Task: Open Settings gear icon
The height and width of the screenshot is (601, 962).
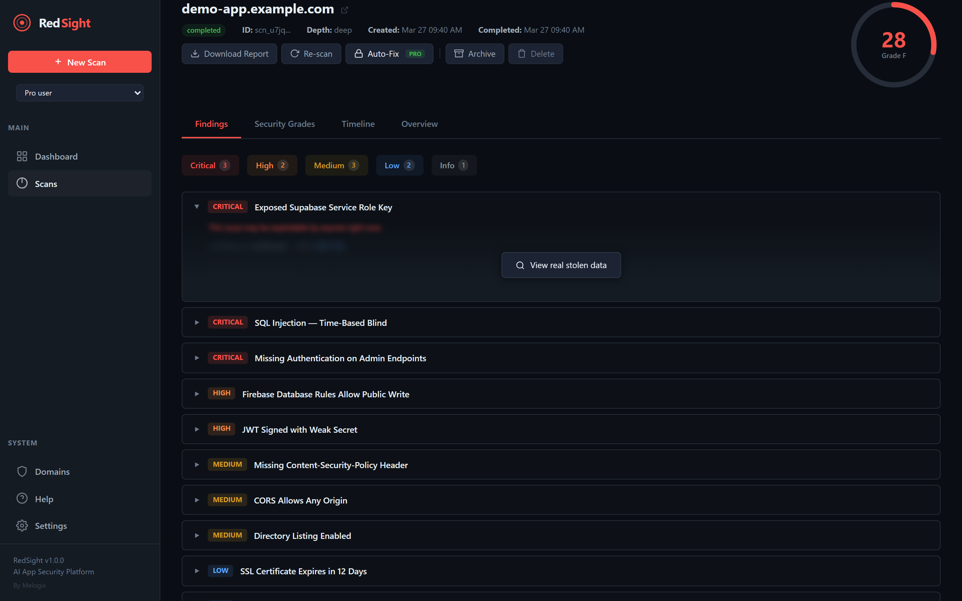Action: (22, 526)
